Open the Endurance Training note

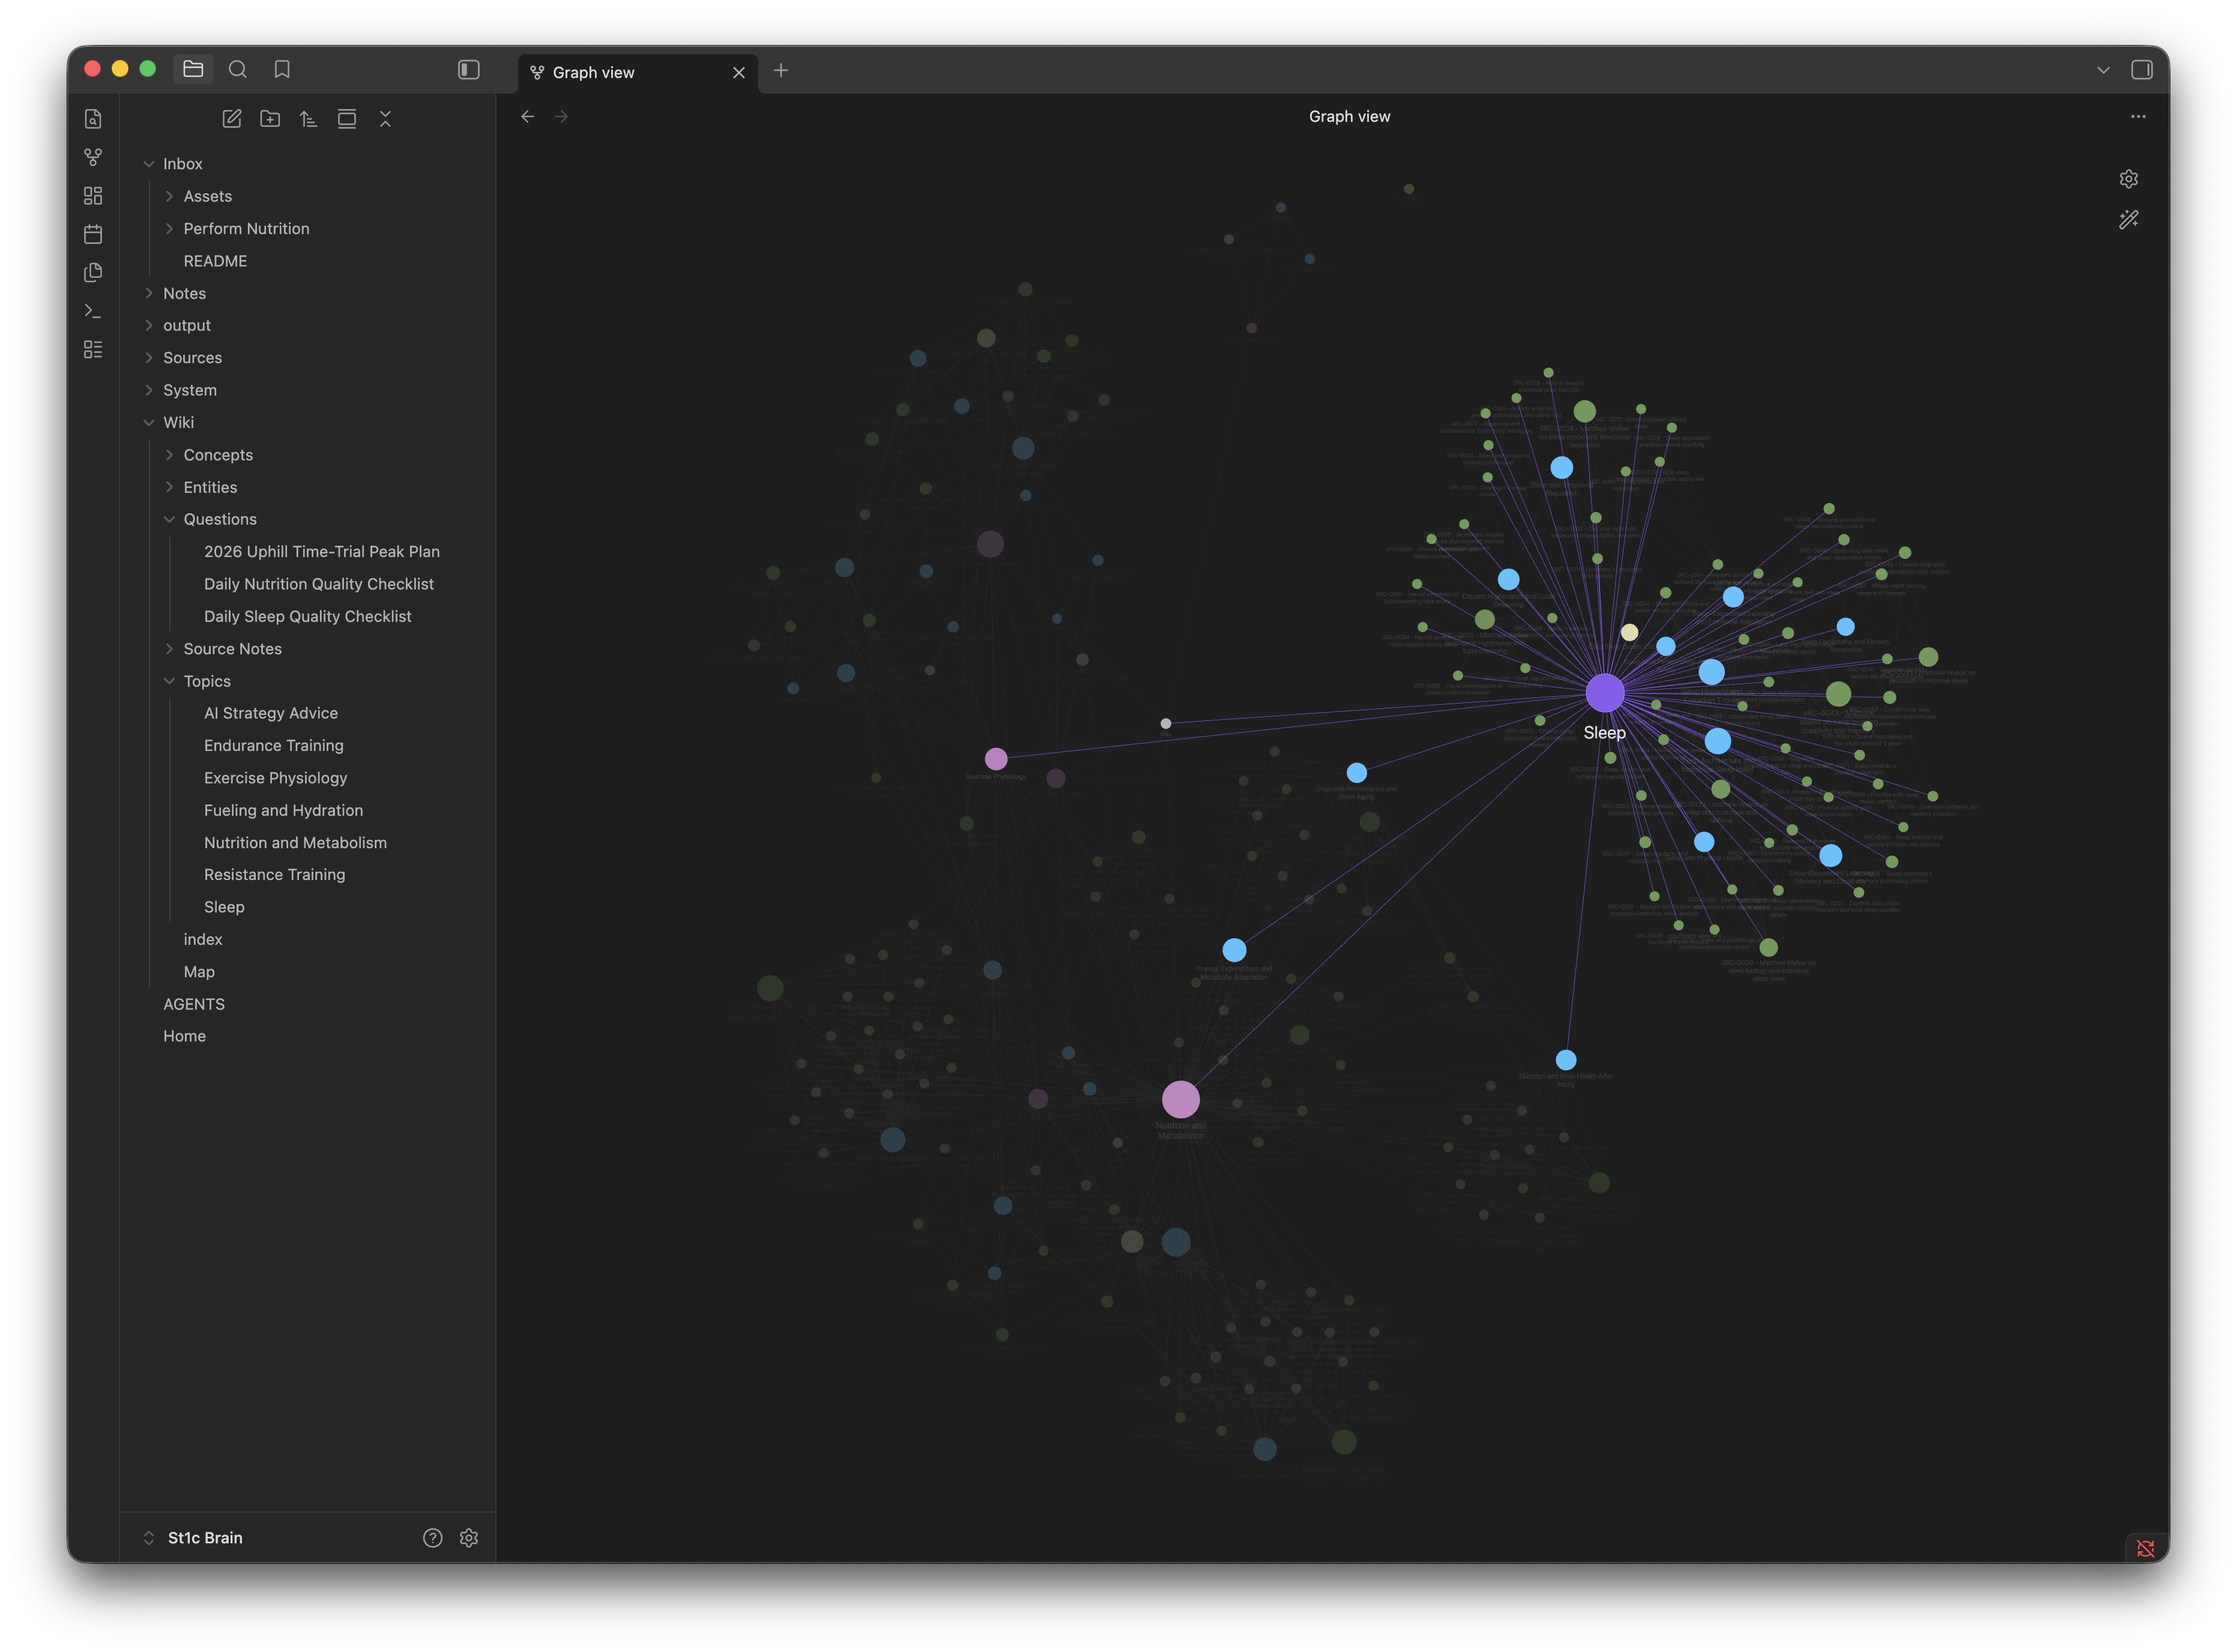click(x=274, y=746)
